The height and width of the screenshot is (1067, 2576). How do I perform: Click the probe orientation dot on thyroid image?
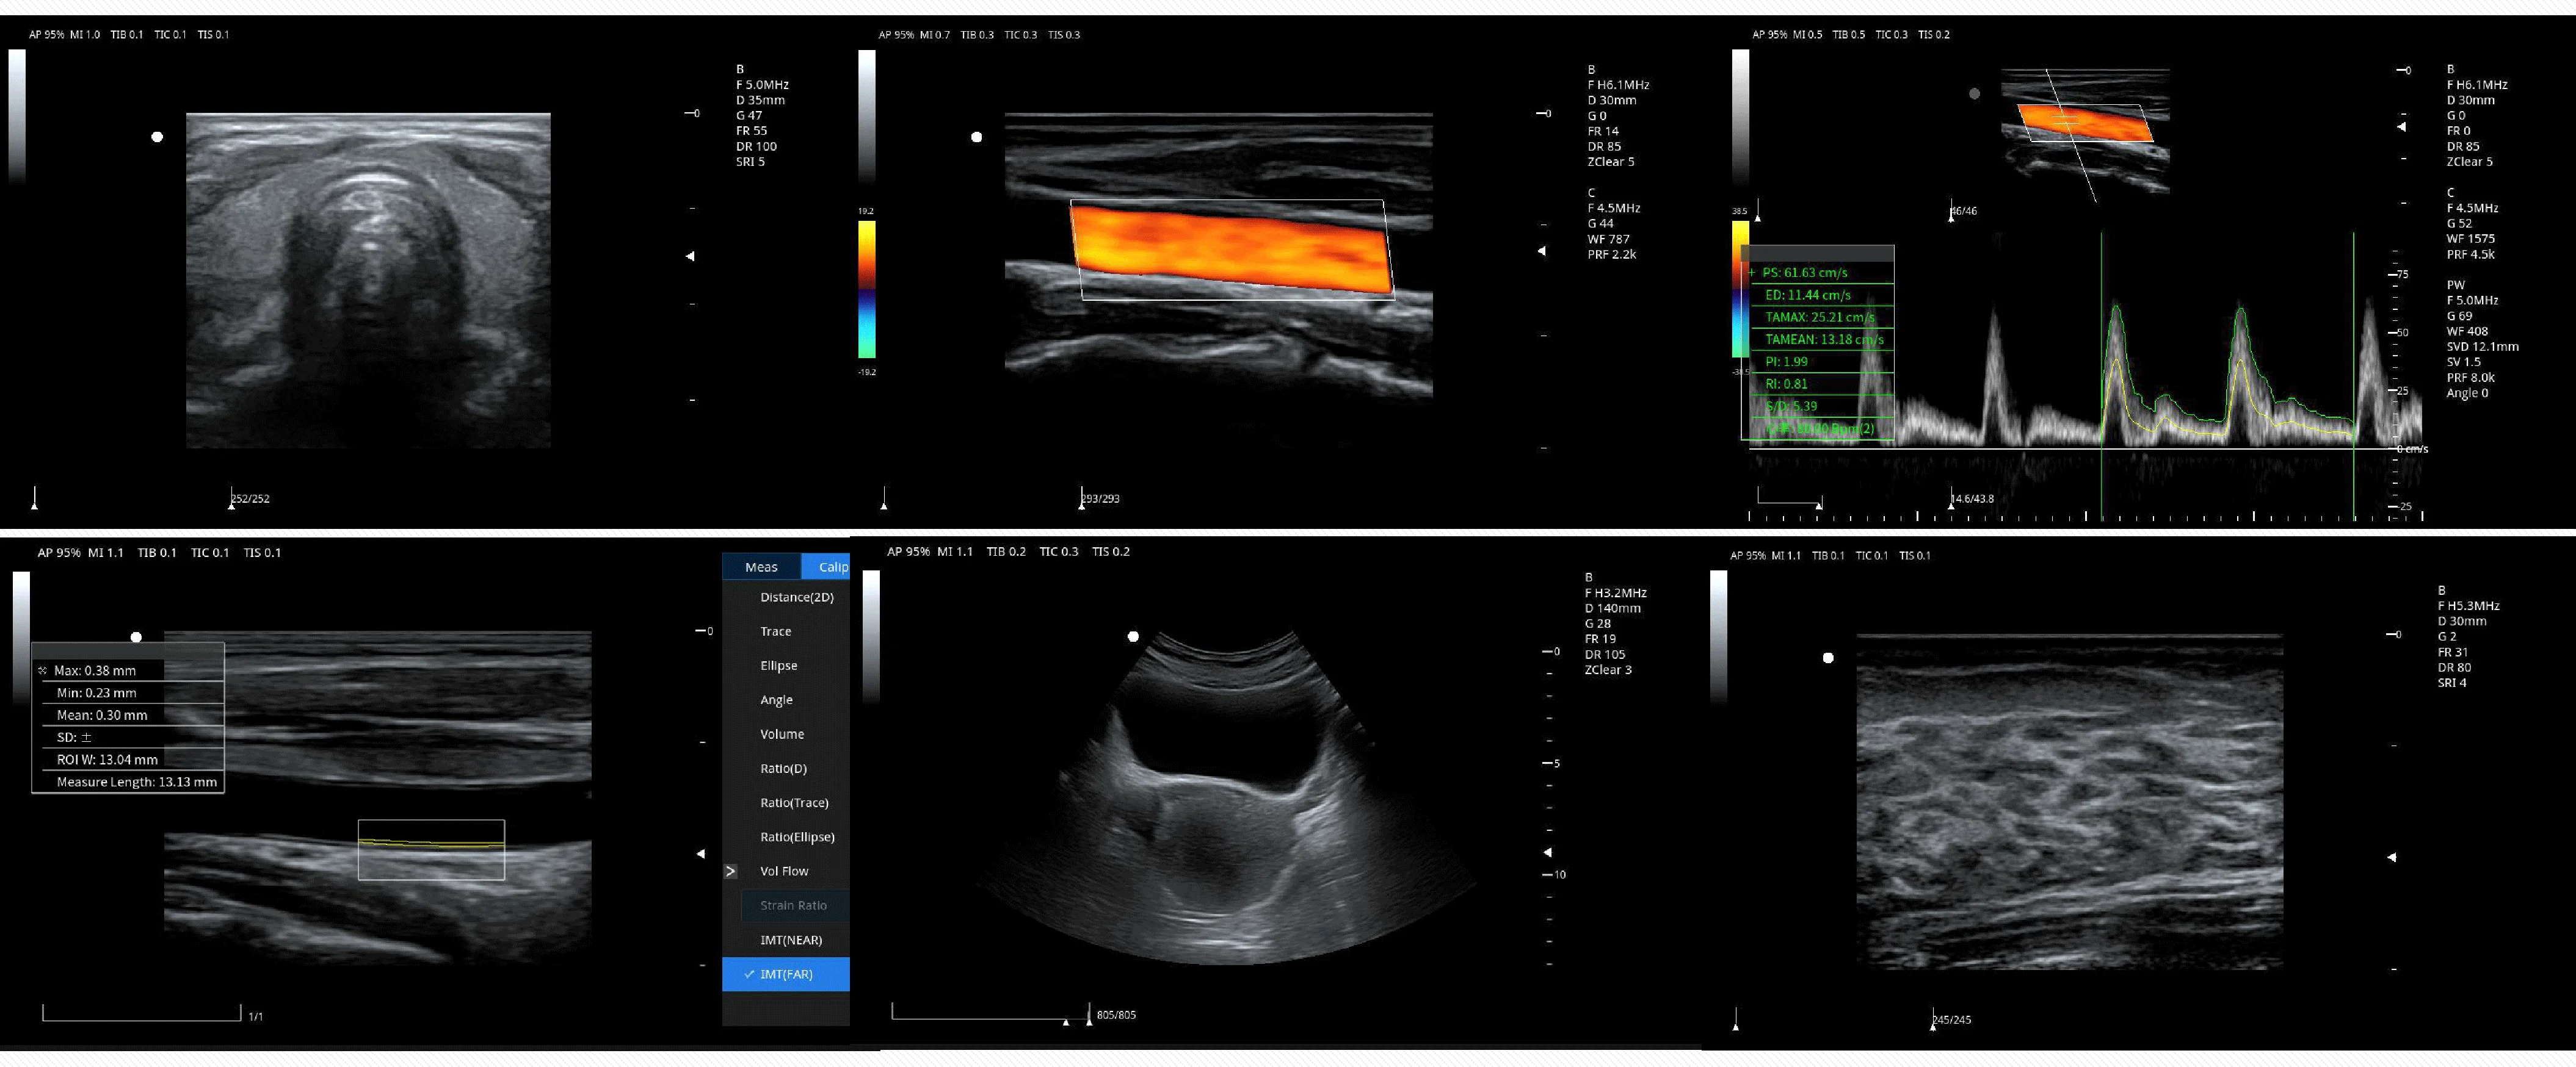coord(157,137)
